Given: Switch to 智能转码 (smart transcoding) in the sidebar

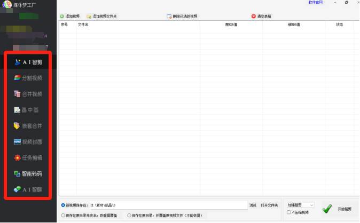Looking at the screenshot, I should [x=28, y=174].
